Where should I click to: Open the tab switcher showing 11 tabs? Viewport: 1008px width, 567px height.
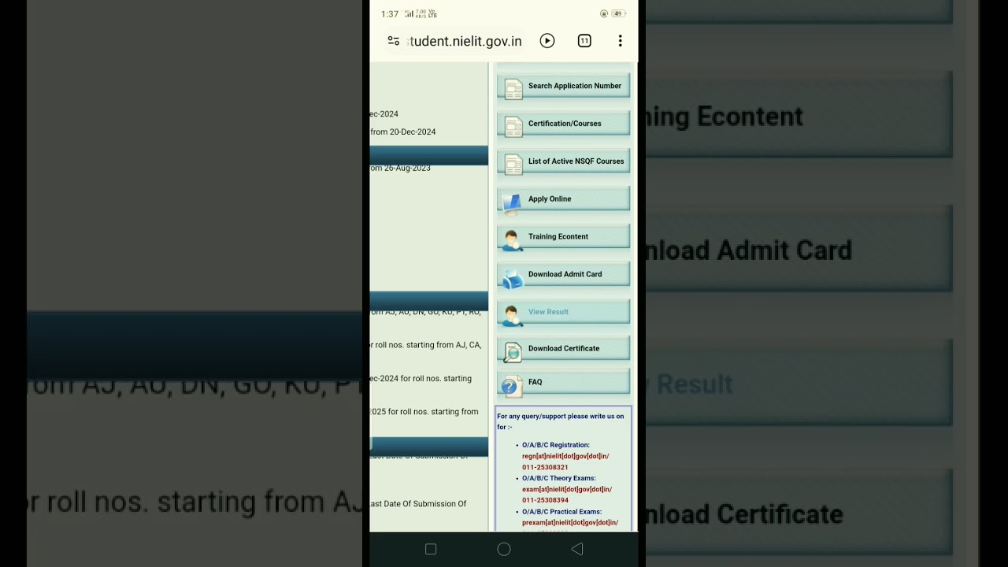tap(584, 41)
